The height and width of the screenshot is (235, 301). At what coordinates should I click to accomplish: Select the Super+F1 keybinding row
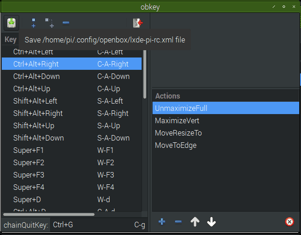coord(72,150)
